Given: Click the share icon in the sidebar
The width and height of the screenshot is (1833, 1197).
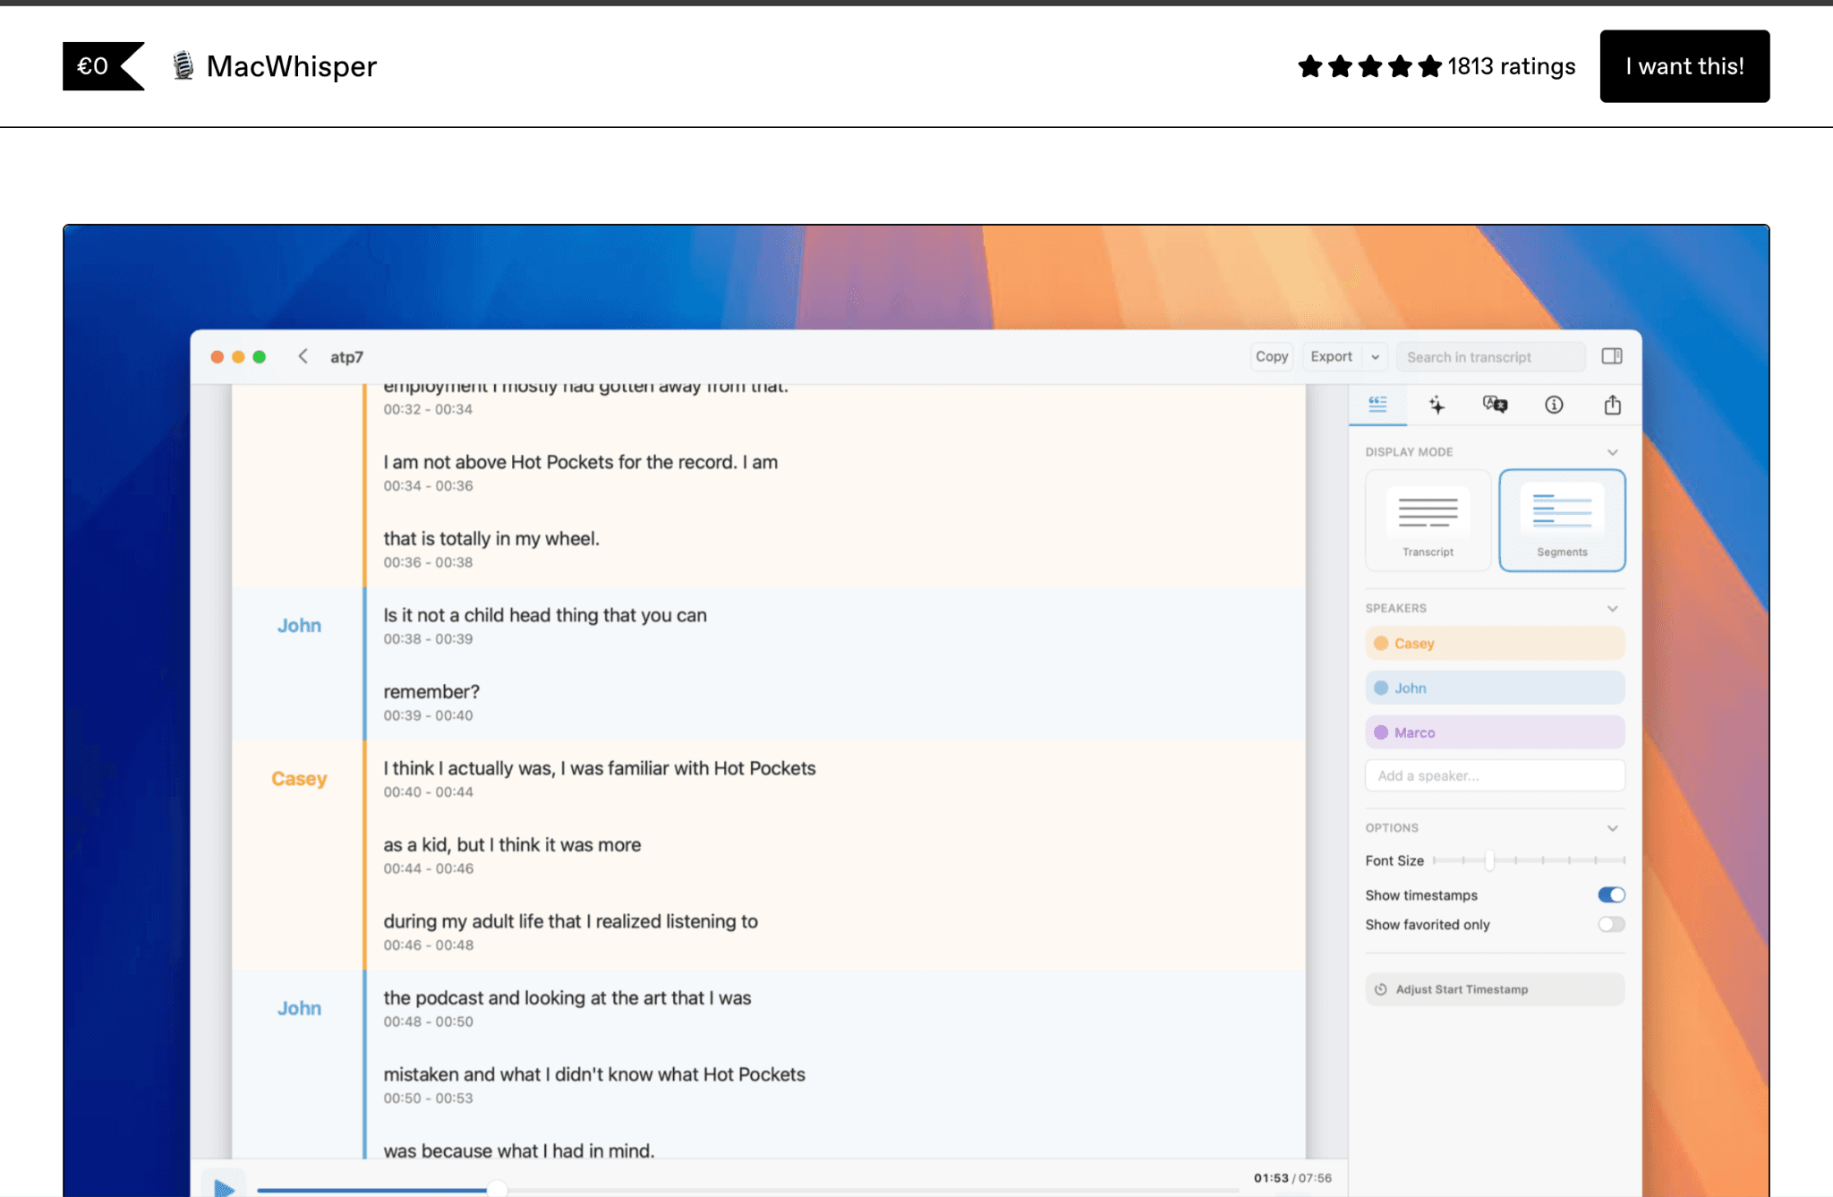Looking at the screenshot, I should [x=1612, y=405].
